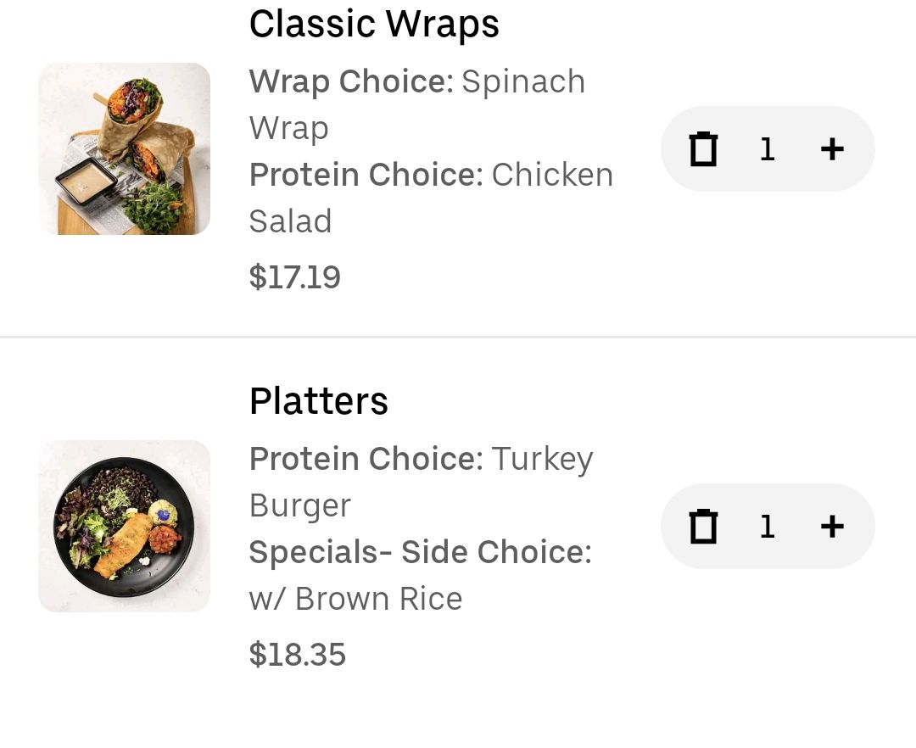Viewport: 916px width, 748px height.
Task: Remove the Platters item using trash icon
Action: [x=703, y=526]
